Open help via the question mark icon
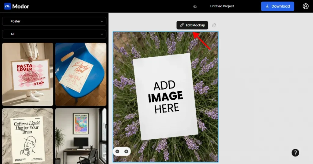Image resolution: width=313 pixels, height=164 pixels. pos(295,153)
